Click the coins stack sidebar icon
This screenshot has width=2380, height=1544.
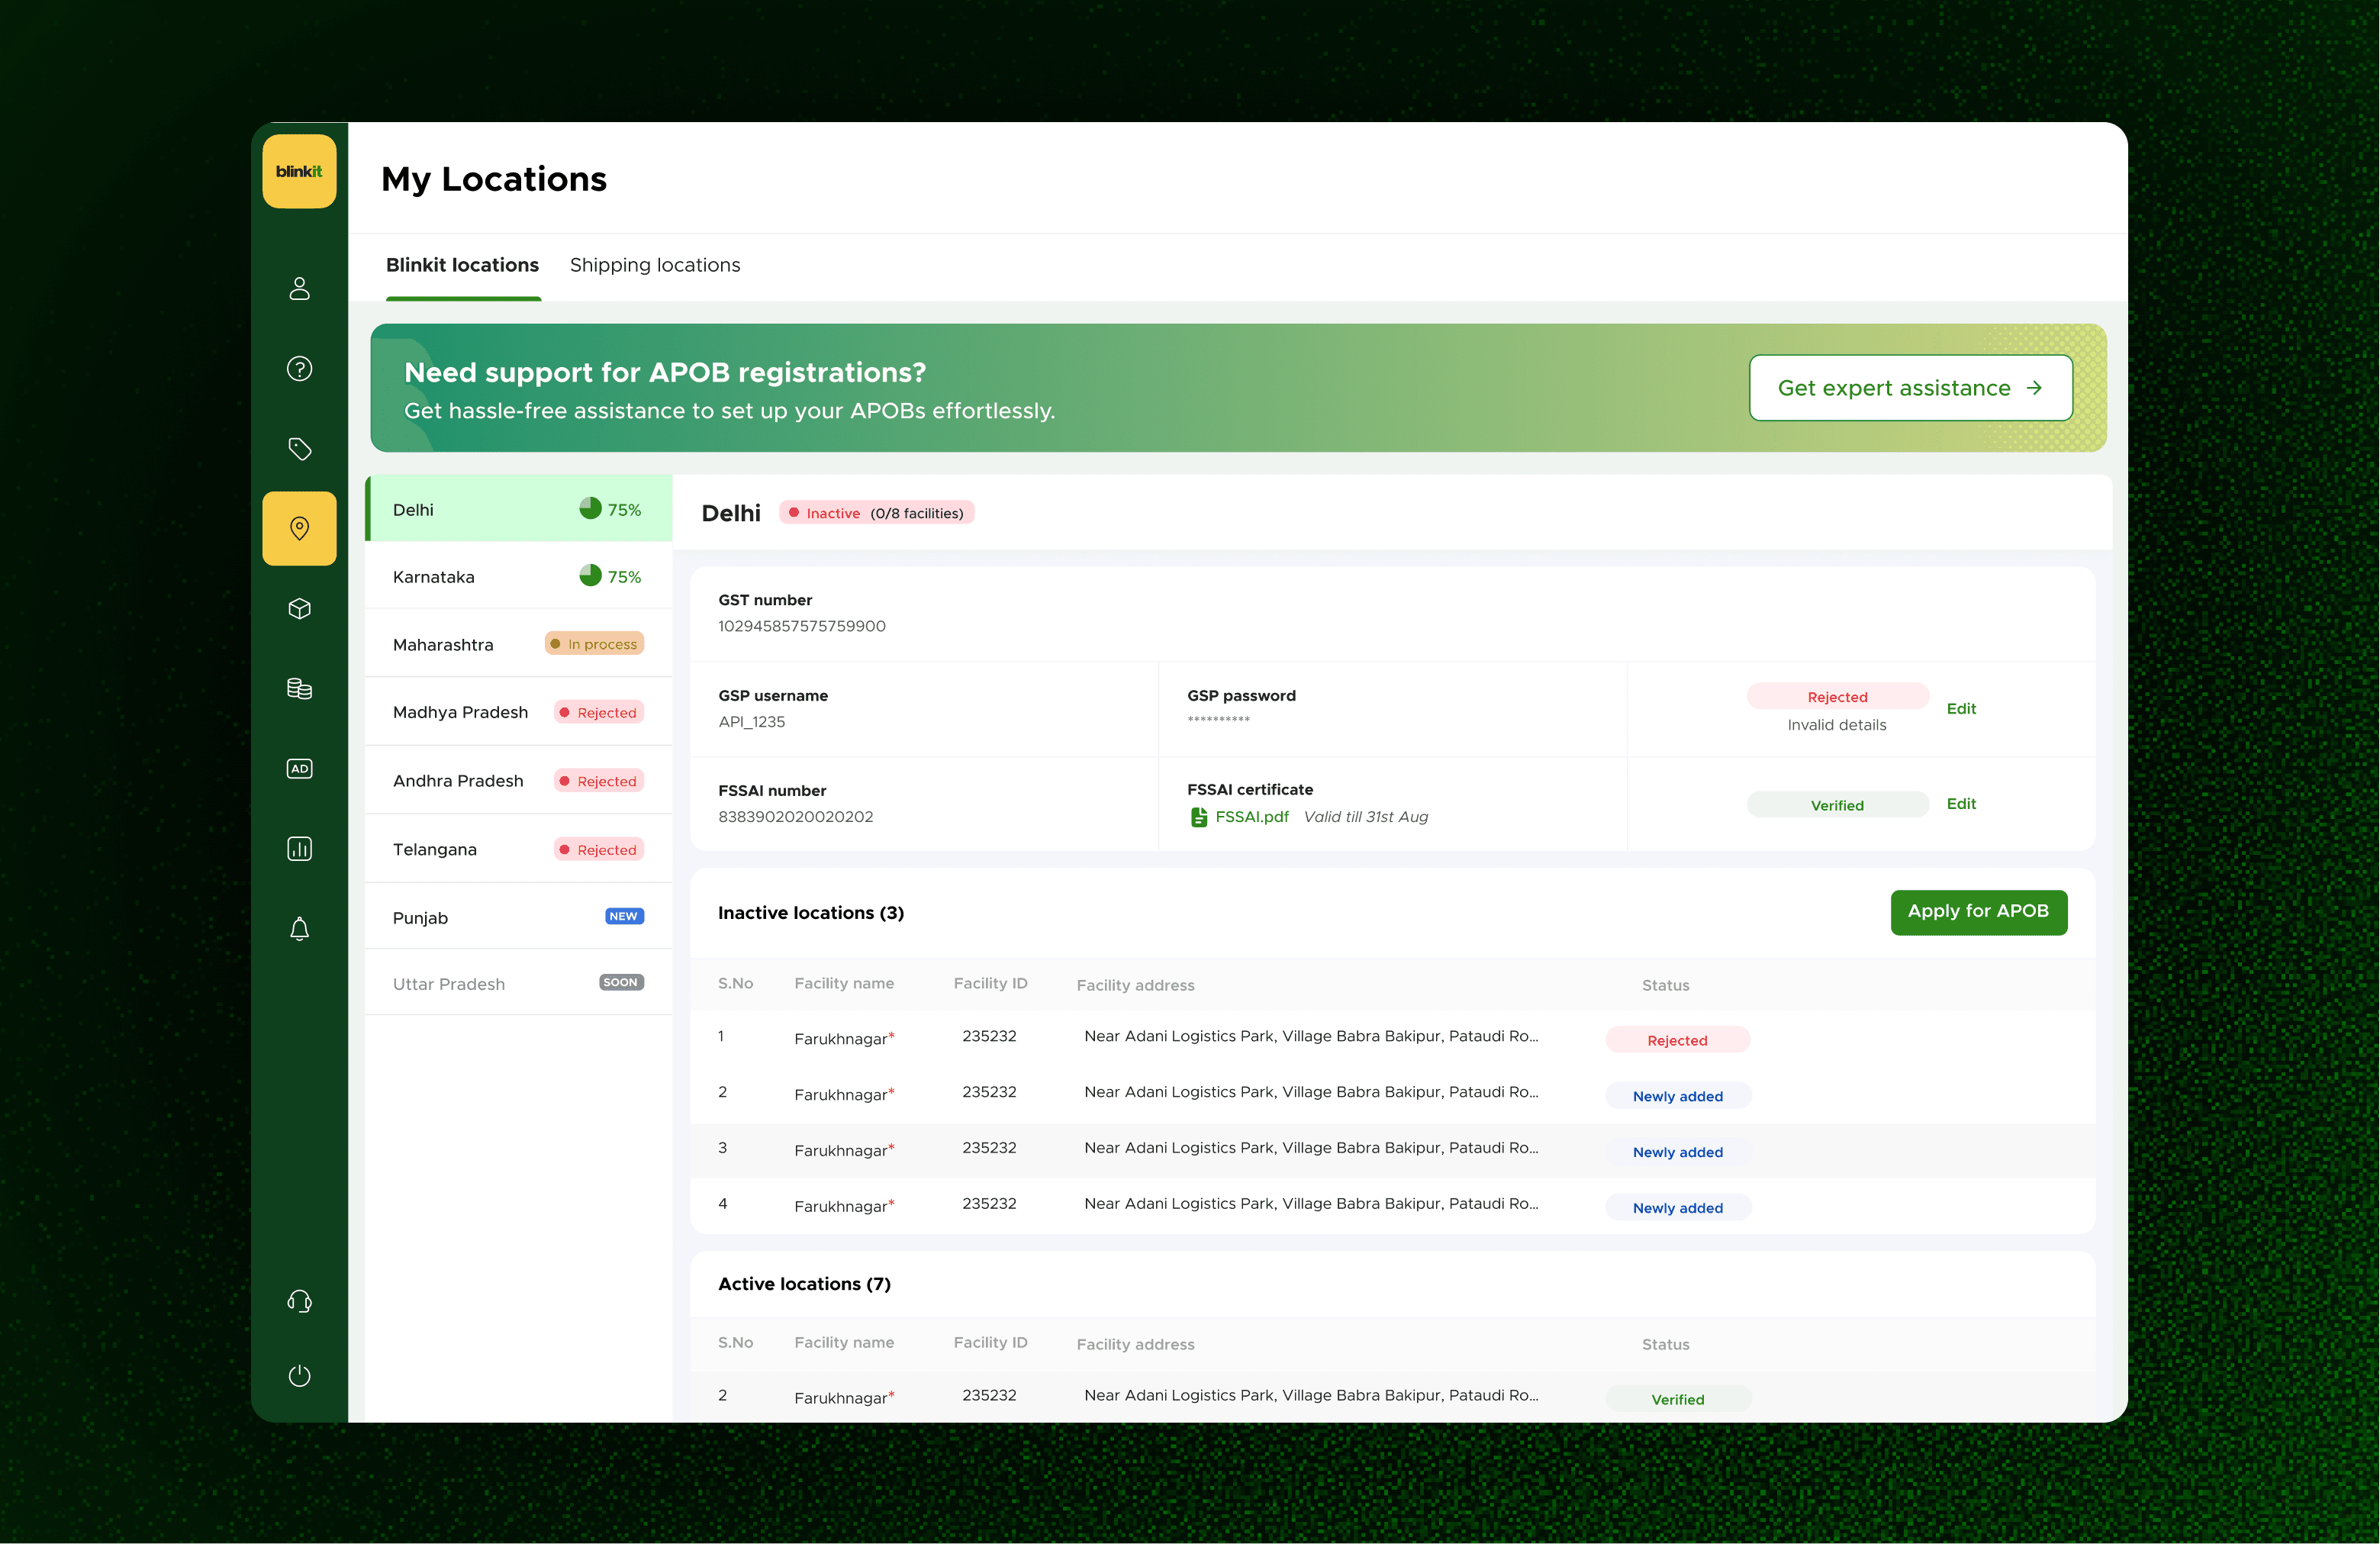(x=299, y=689)
